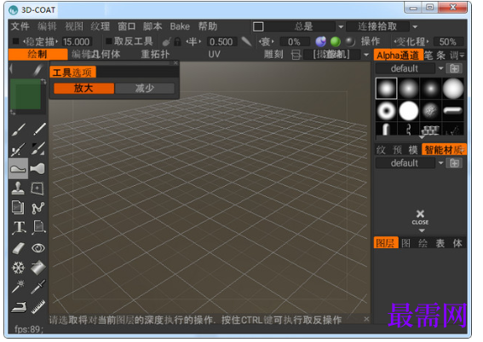Select the measure ruler tool
The image size is (483, 342).
[x=38, y=307]
